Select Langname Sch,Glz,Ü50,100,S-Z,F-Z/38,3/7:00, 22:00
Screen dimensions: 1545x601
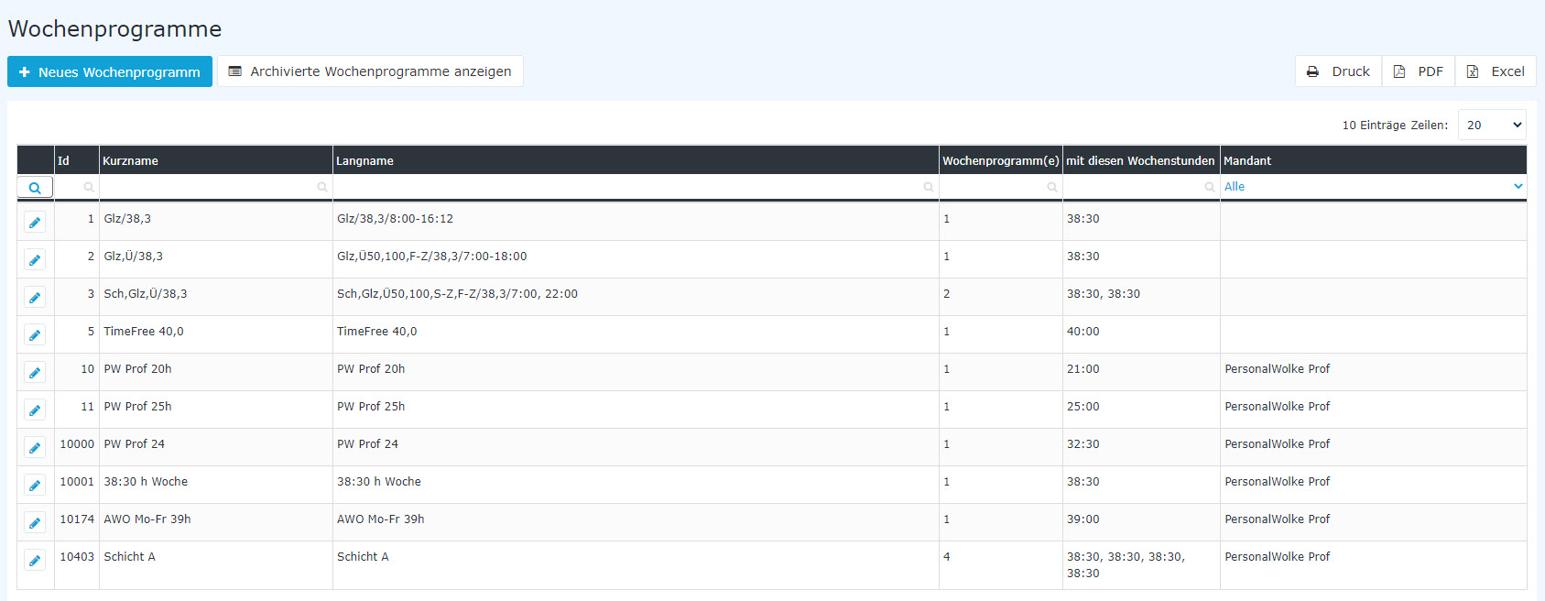[457, 294]
